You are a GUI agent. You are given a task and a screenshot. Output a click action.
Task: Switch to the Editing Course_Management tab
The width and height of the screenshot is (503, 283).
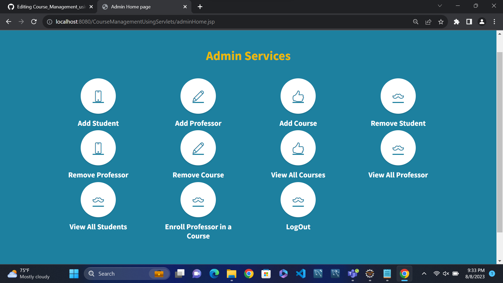pos(50,7)
